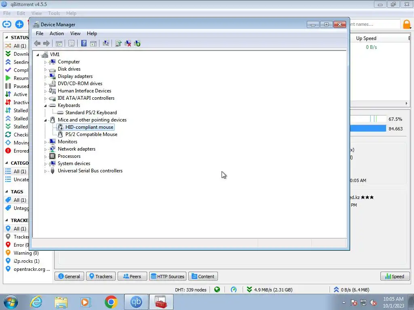Toggle alternative speed limits in status bar

pos(234,290)
